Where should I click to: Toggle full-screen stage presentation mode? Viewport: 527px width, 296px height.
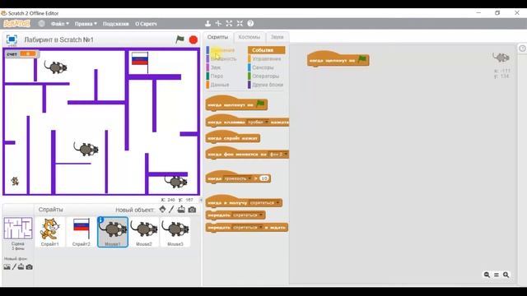tap(12, 39)
